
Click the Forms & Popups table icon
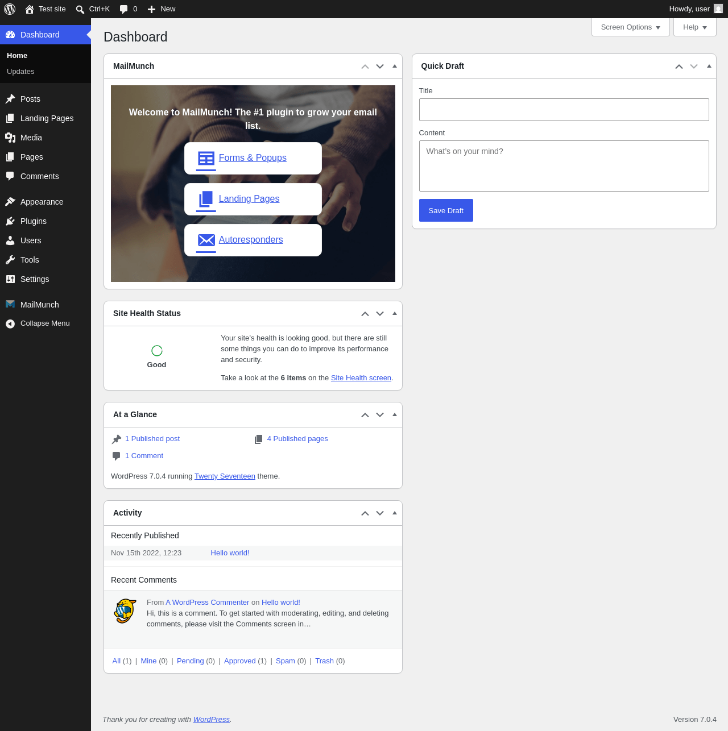click(206, 158)
